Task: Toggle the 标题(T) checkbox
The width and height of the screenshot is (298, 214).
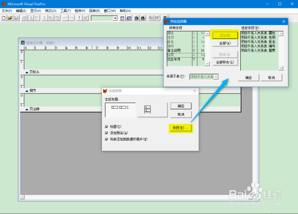Action: 107,127
